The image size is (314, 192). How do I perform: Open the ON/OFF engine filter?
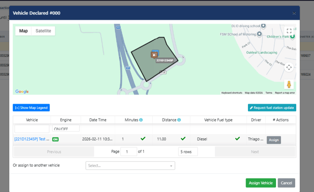pyautogui.click(x=66, y=128)
